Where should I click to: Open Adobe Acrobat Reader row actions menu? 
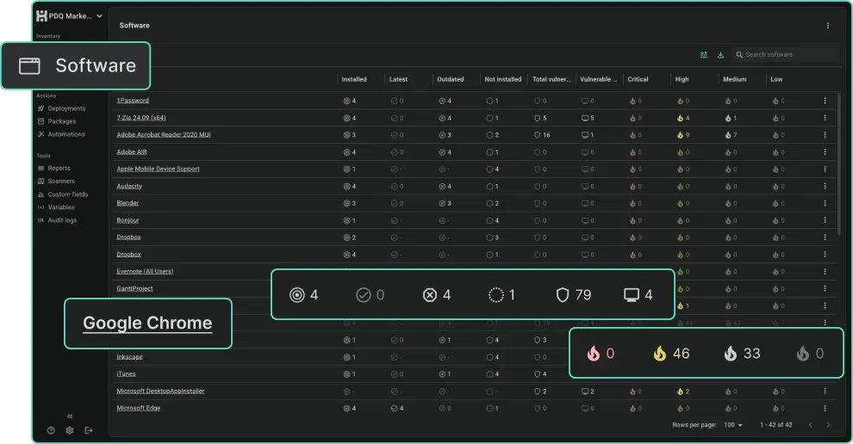coord(825,135)
